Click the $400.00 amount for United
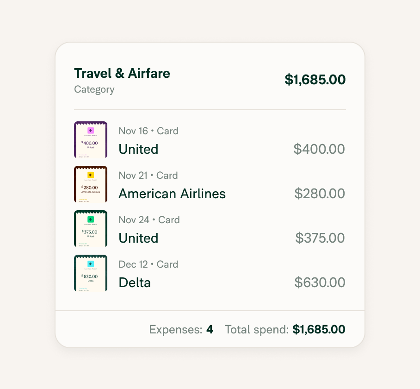420x389 pixels. [319, 149]
